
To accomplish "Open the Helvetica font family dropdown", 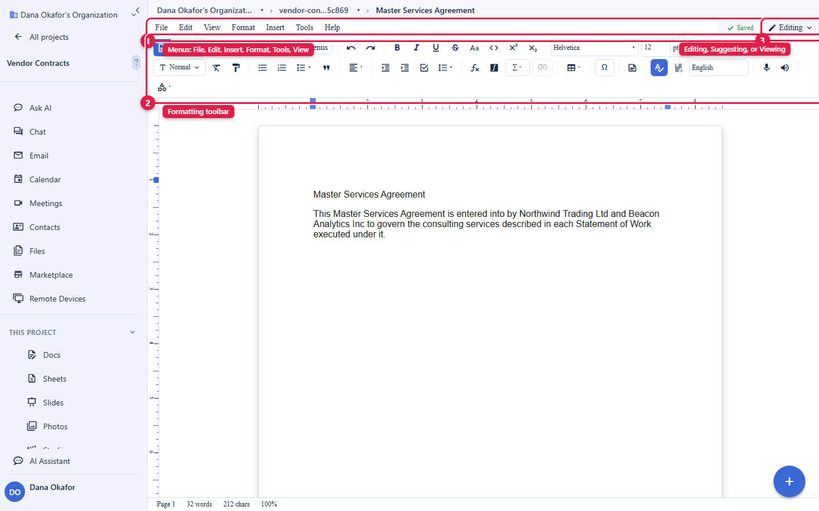I will [594, 48].
